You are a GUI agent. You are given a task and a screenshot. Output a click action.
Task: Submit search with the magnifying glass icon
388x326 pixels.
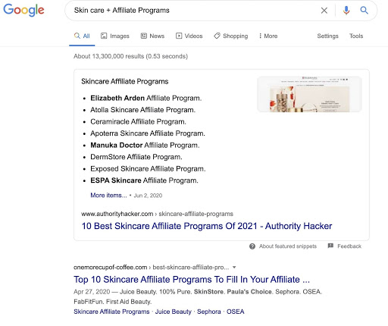pyautogui.click(x=364, y=11)
